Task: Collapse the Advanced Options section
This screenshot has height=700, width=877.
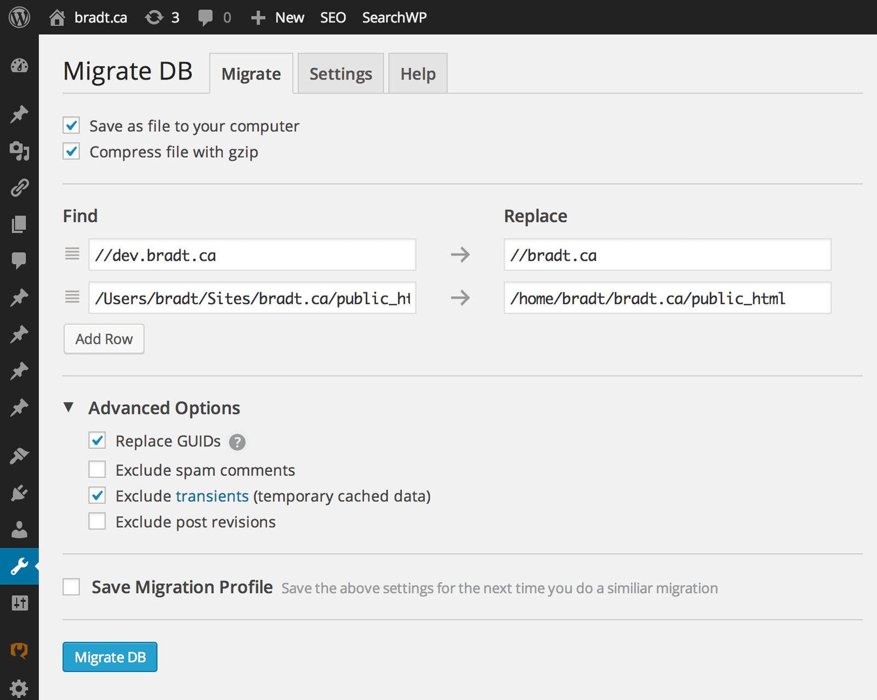Action: click(x=69, y=407)
